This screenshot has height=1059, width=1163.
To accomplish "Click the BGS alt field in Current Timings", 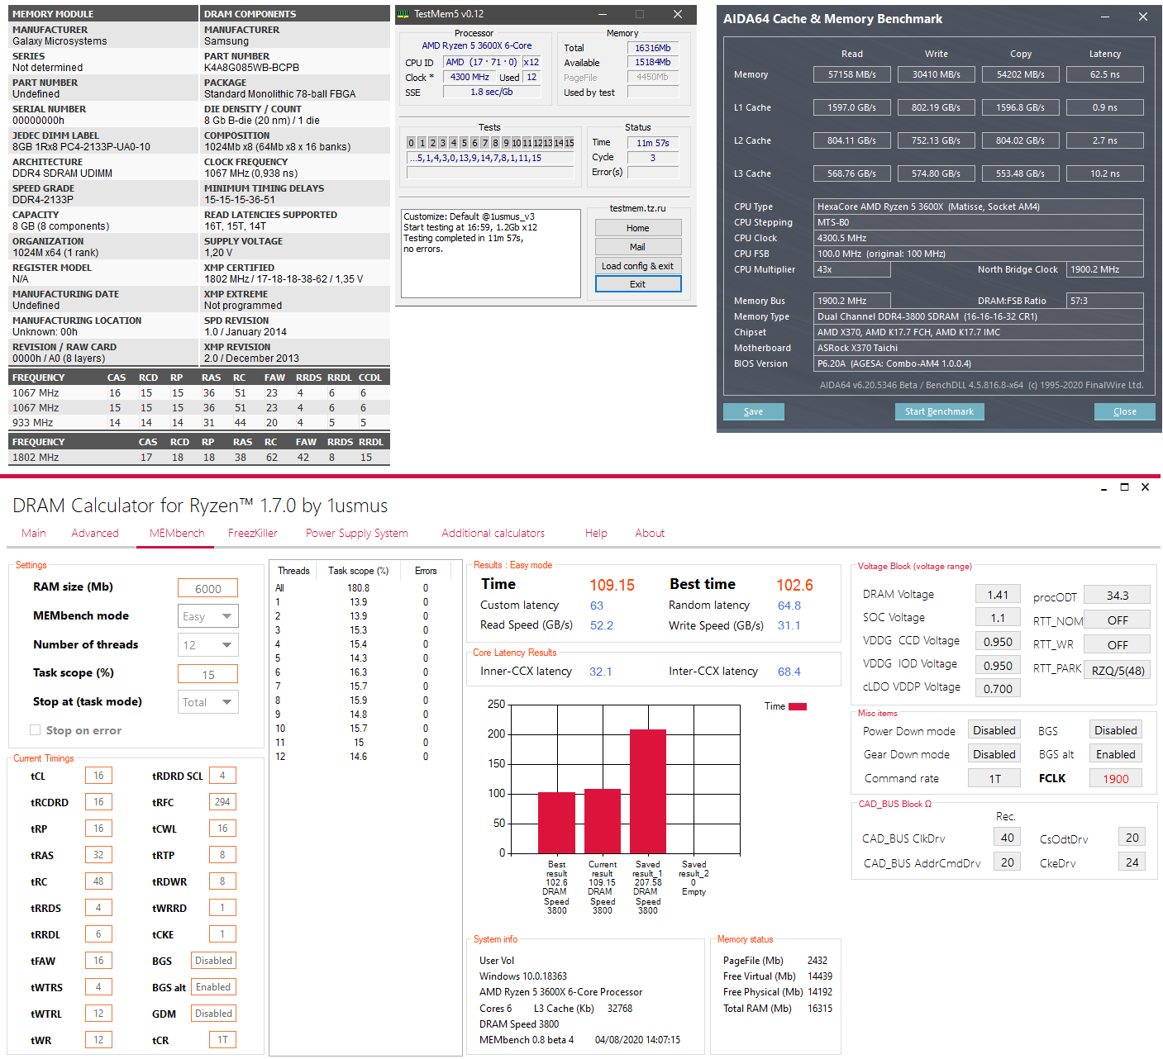I will pos(214,987).
